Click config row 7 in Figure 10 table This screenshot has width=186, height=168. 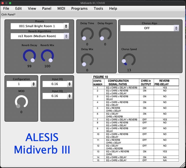click(x=136, y=119)
